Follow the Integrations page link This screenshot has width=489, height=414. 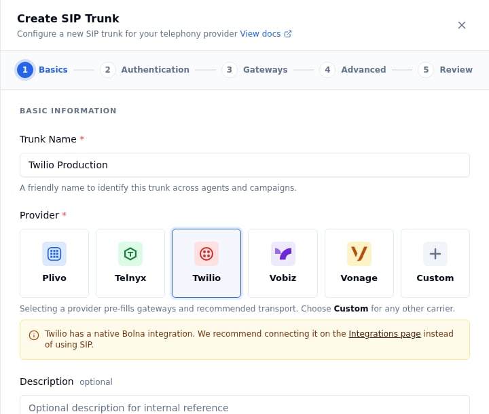(x=384, y=333)
